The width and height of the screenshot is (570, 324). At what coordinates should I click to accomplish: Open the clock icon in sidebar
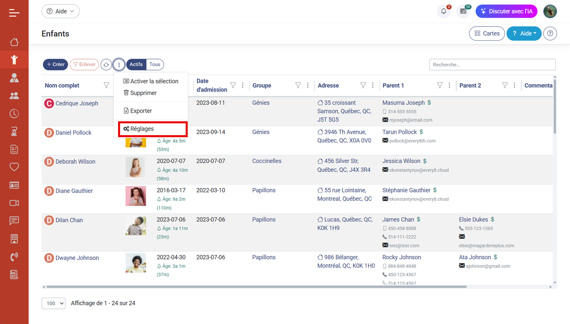(14, 114)
